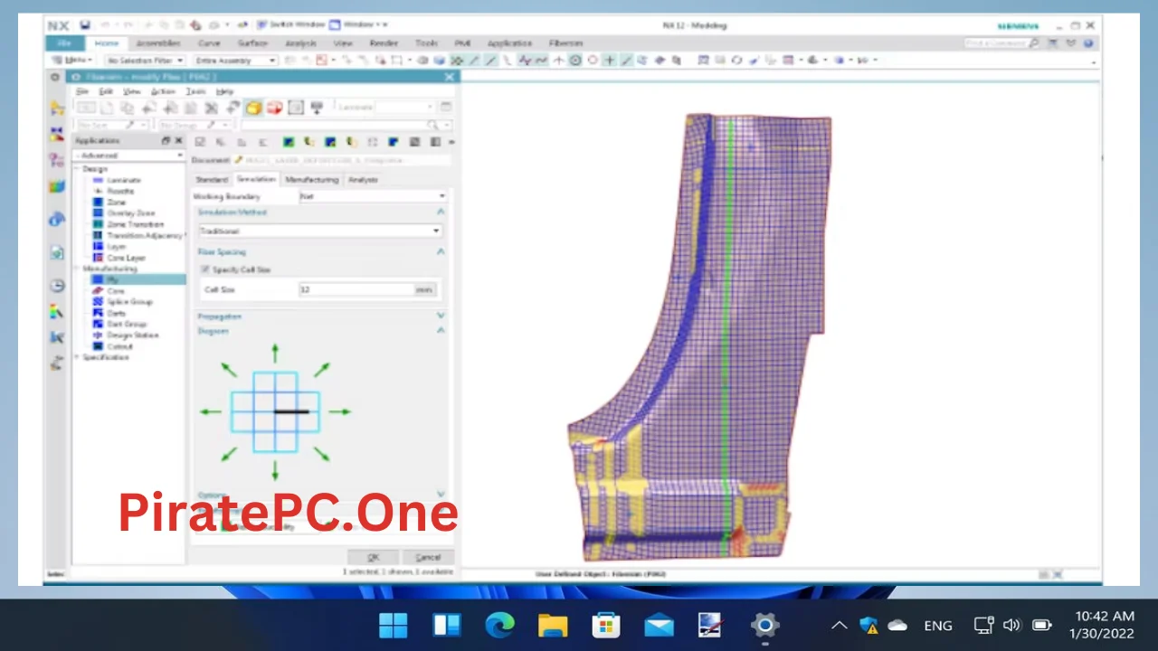Screen dimensions: 1158x651
Task: Toggle Specify Cell Size checkbox
Action: coord(205,269)
